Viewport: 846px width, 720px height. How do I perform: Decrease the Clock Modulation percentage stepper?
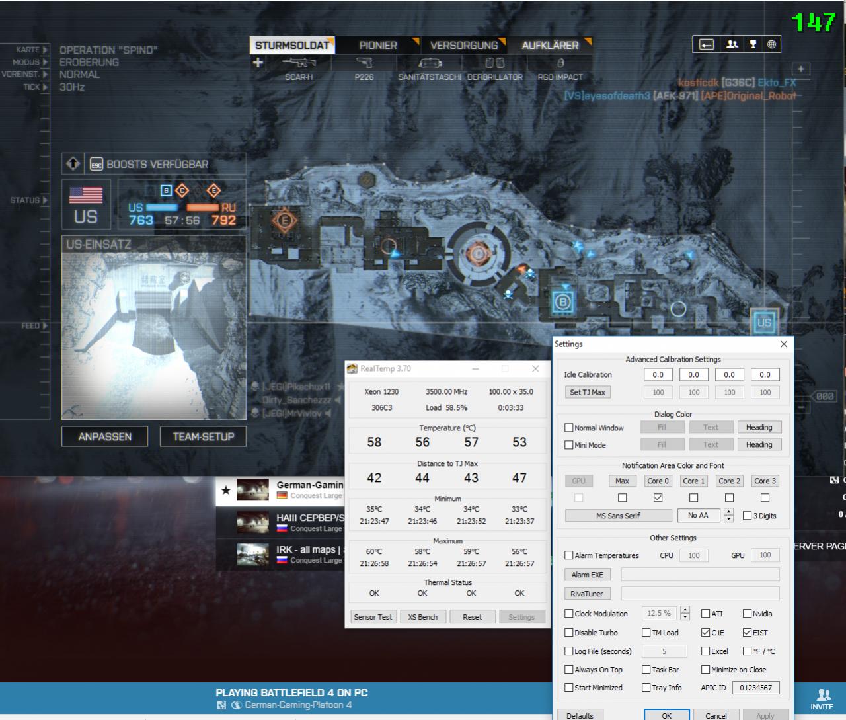pyautogui.click(x=685, y=617)
